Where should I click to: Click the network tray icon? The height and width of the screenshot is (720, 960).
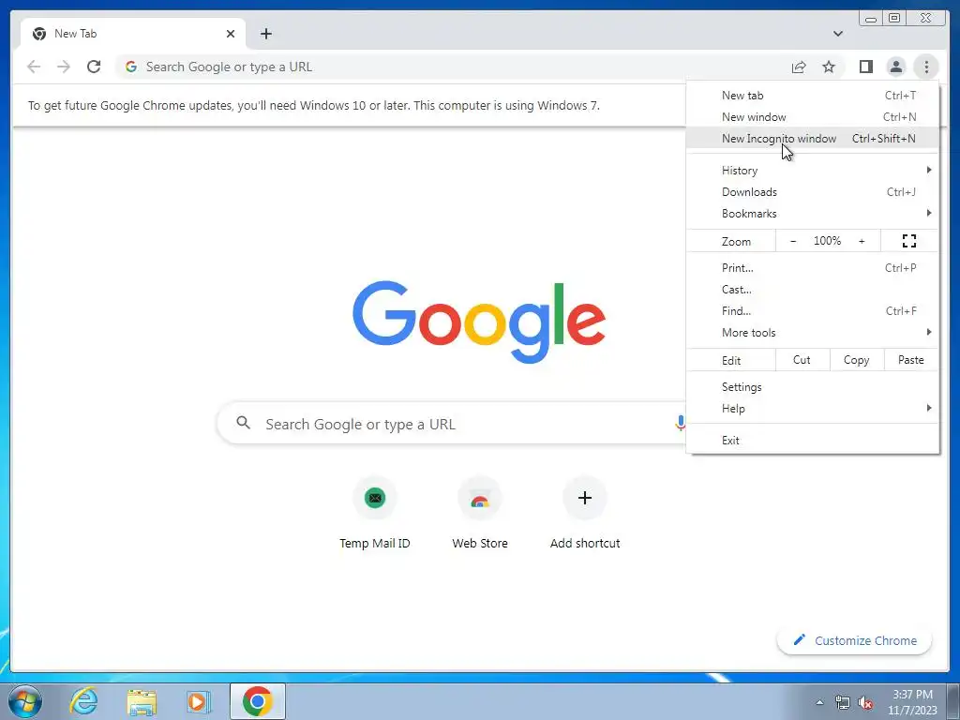(x=843, y=702)
